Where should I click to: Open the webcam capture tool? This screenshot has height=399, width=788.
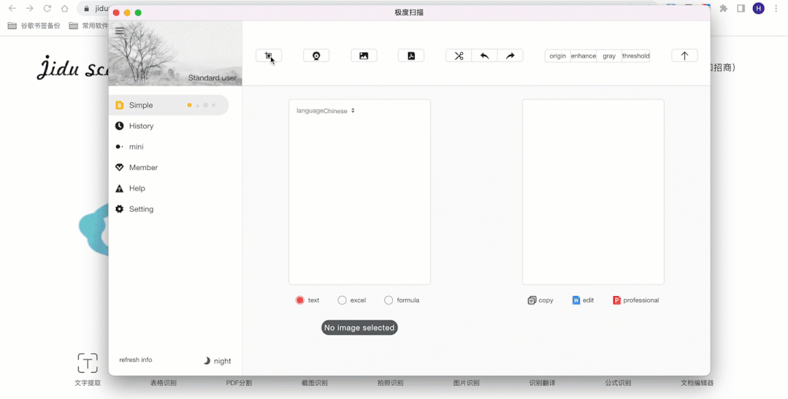click(316, 56)
